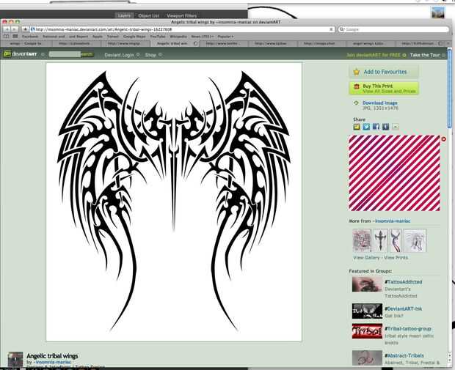This screenshot has width=455, height=370.
Task: Click the green deviantART search button
Action: (x=87, y=54)
